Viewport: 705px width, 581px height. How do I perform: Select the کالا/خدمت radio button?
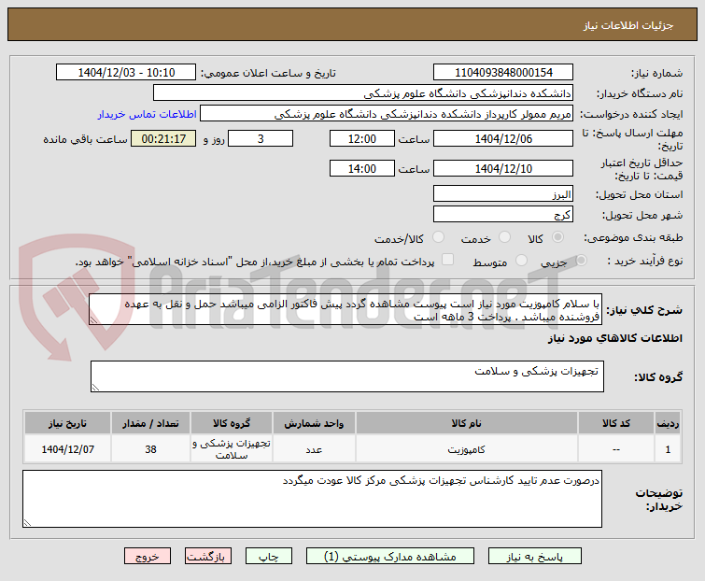pos(438,237)
